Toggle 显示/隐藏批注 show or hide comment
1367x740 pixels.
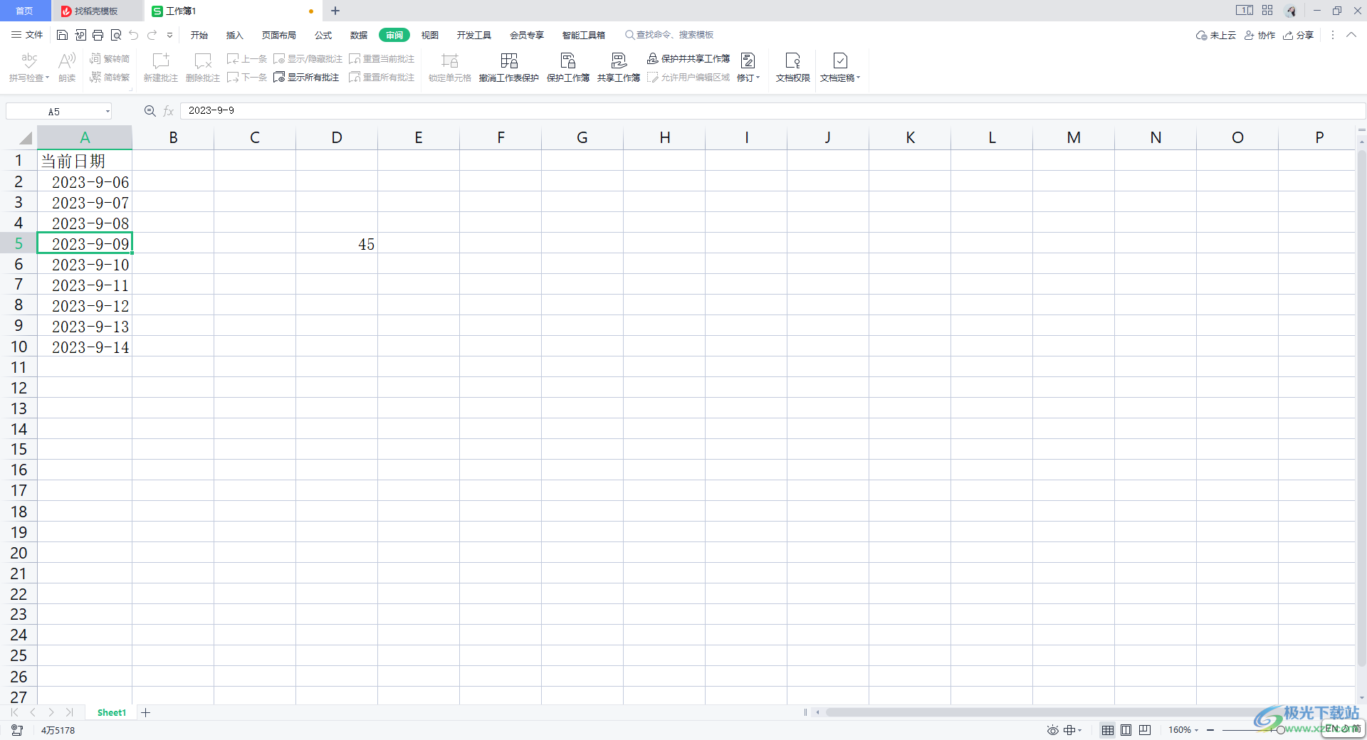tap(308, 58)
